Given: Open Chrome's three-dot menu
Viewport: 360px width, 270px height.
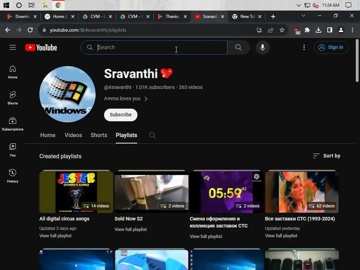Looking at the screenshot, I should [352, 30].
